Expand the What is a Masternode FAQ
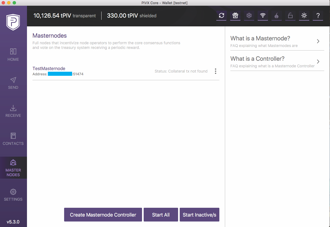The image size is (330, 227). (x=277, y=41)
